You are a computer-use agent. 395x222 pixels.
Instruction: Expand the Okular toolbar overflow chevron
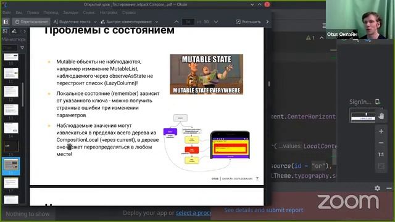(x=267, y=22)
